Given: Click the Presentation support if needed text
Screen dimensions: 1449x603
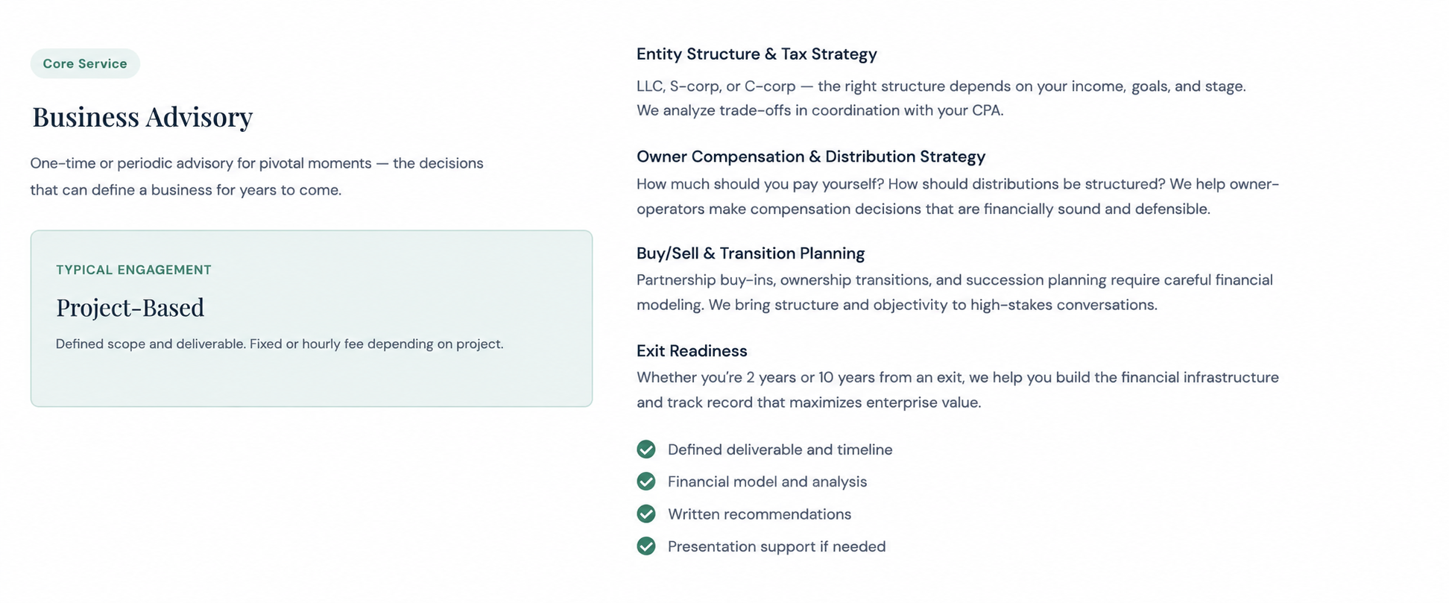Looking at the screenshot, I should (x=777, y=546).
